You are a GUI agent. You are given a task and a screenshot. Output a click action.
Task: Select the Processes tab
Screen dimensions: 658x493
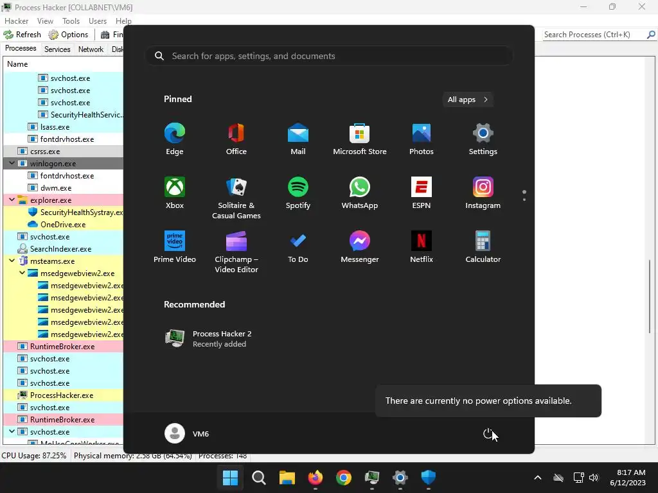[x=21, y=48]
